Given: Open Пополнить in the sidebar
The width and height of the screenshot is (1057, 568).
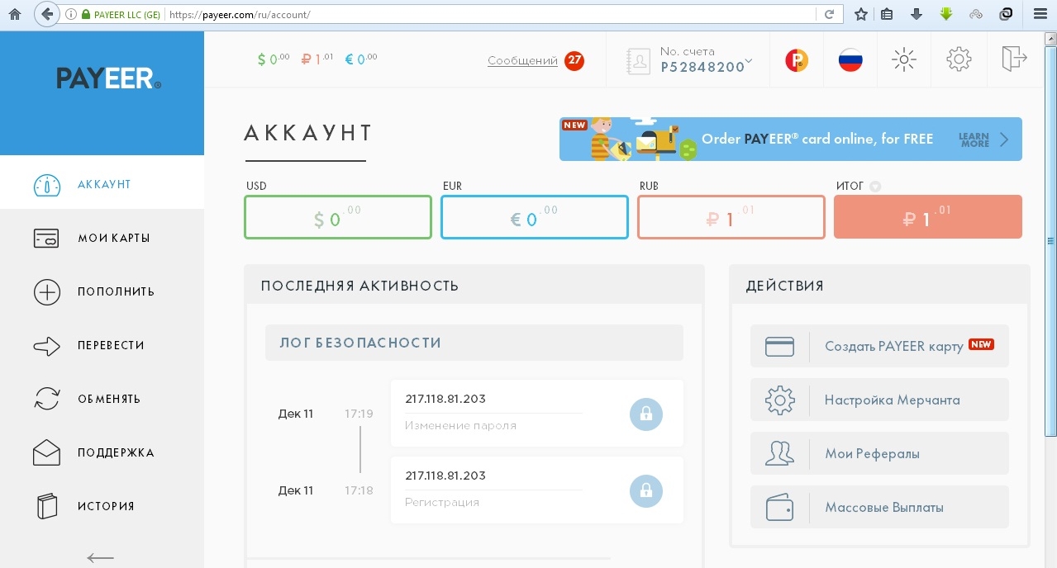Looking at the screenshot, I should pos(102,291).
